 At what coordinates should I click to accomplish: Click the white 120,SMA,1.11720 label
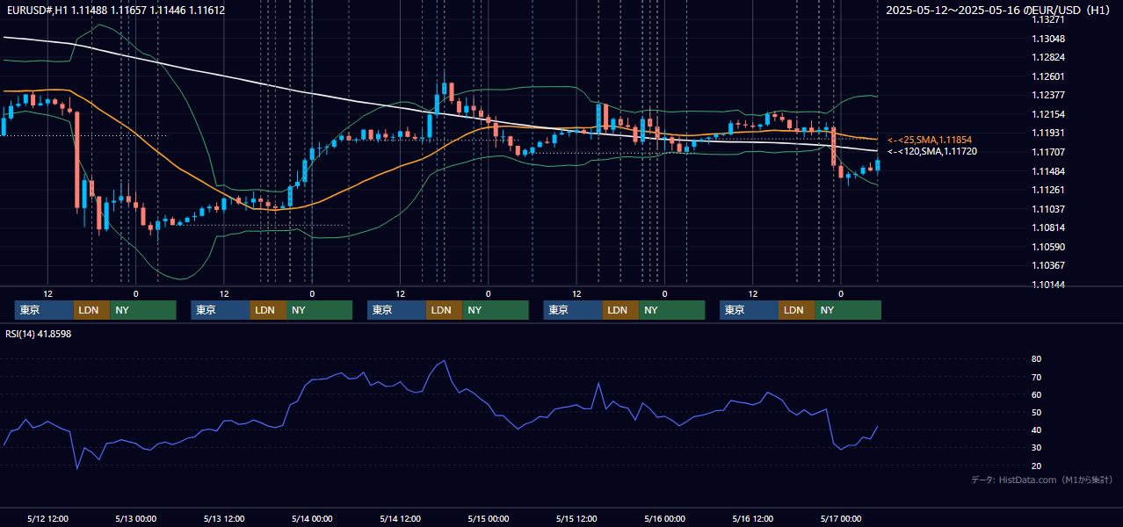931,151
